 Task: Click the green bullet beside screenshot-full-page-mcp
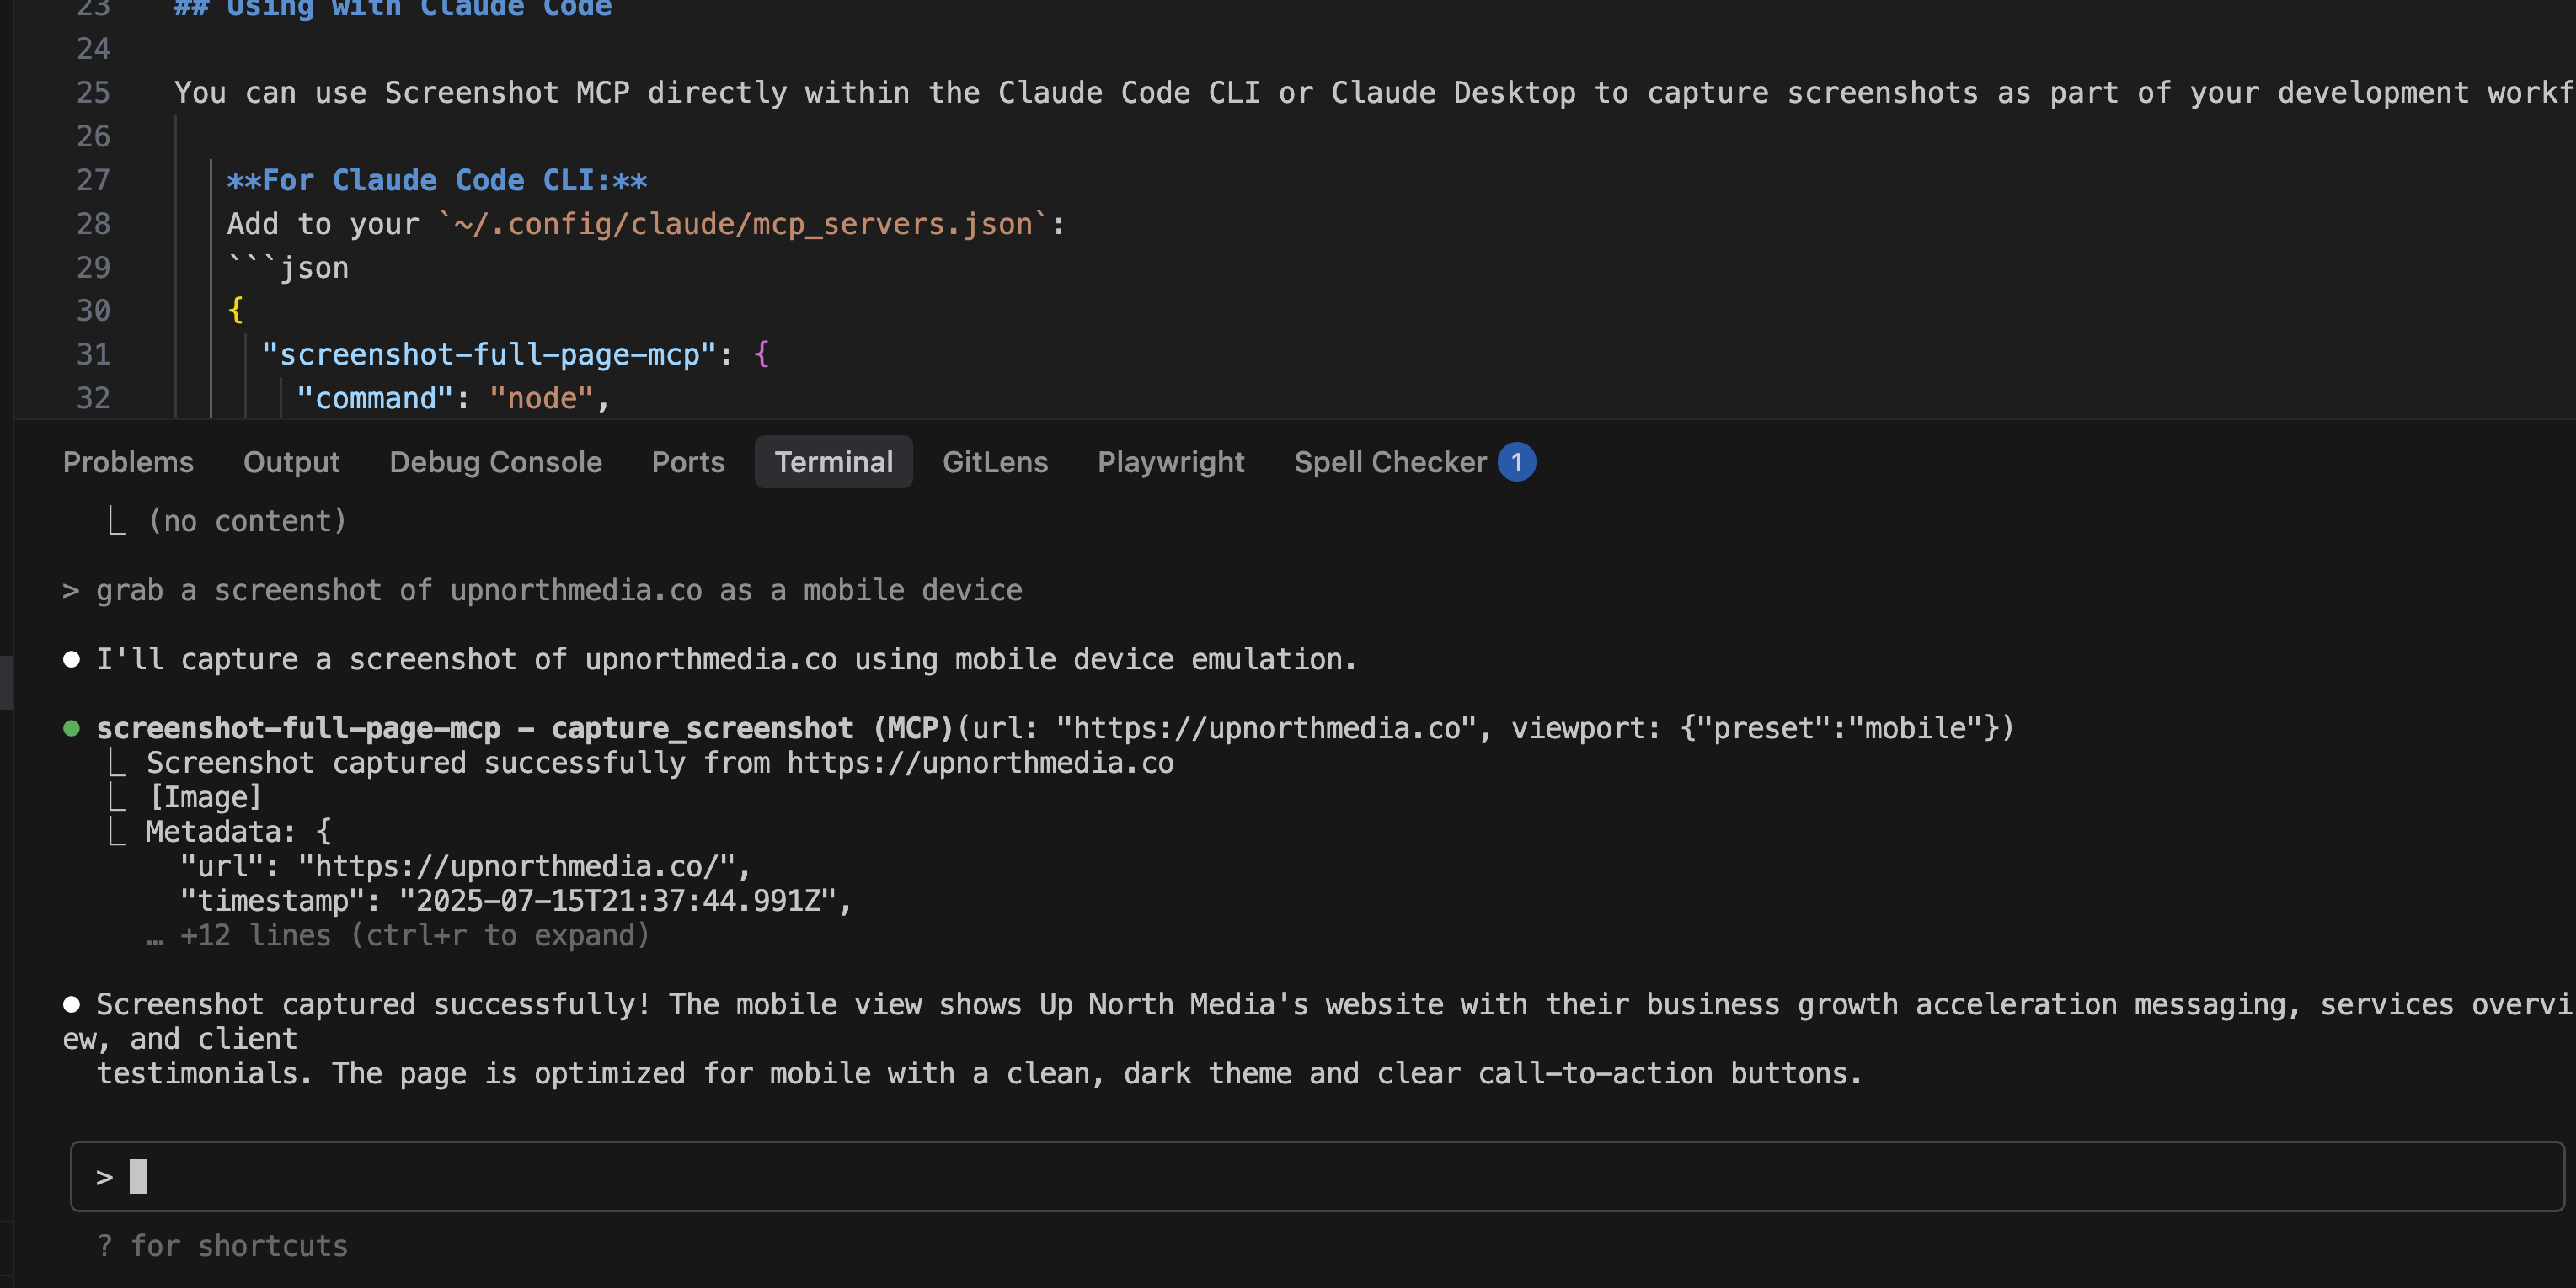point(71,728)
